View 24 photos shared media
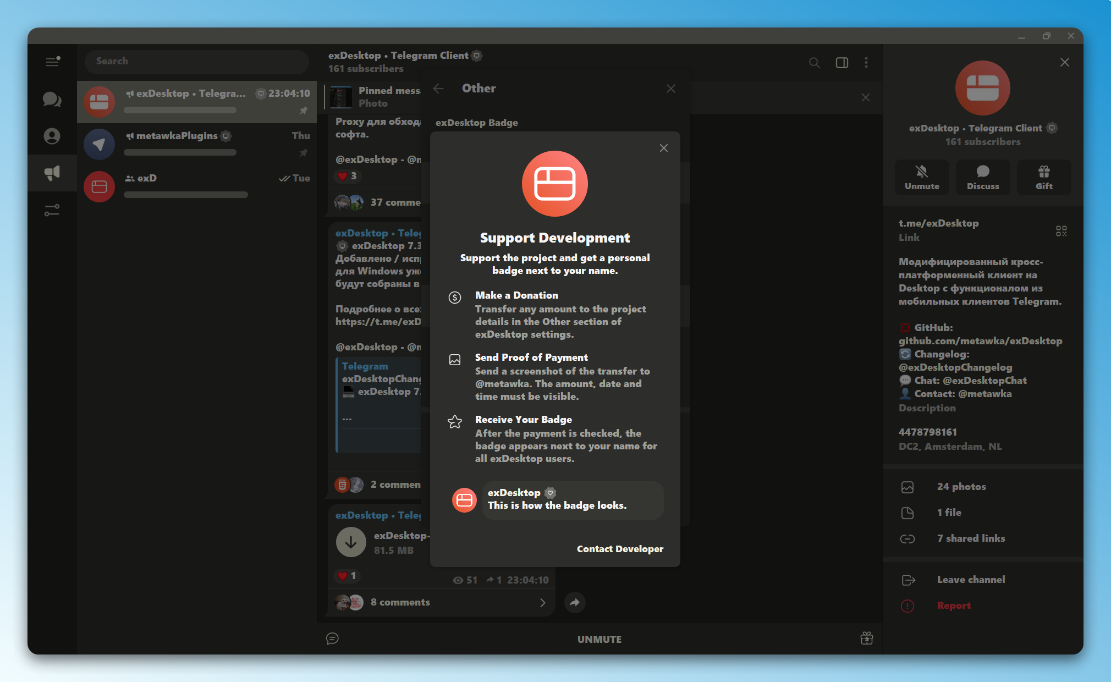 click(x=983, y=487)
